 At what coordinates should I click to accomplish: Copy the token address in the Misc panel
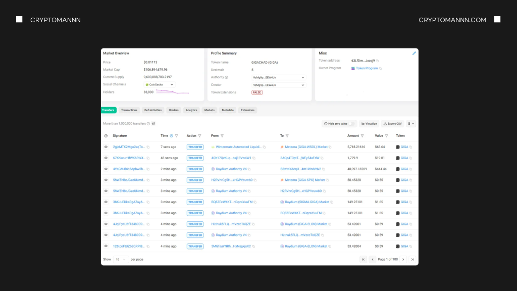point(378,61)
